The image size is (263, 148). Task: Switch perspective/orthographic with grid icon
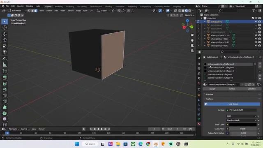coord(192,51)
